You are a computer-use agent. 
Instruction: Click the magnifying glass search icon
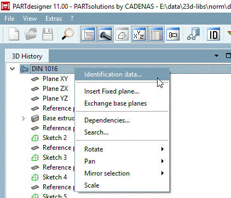tap(67, 34)
